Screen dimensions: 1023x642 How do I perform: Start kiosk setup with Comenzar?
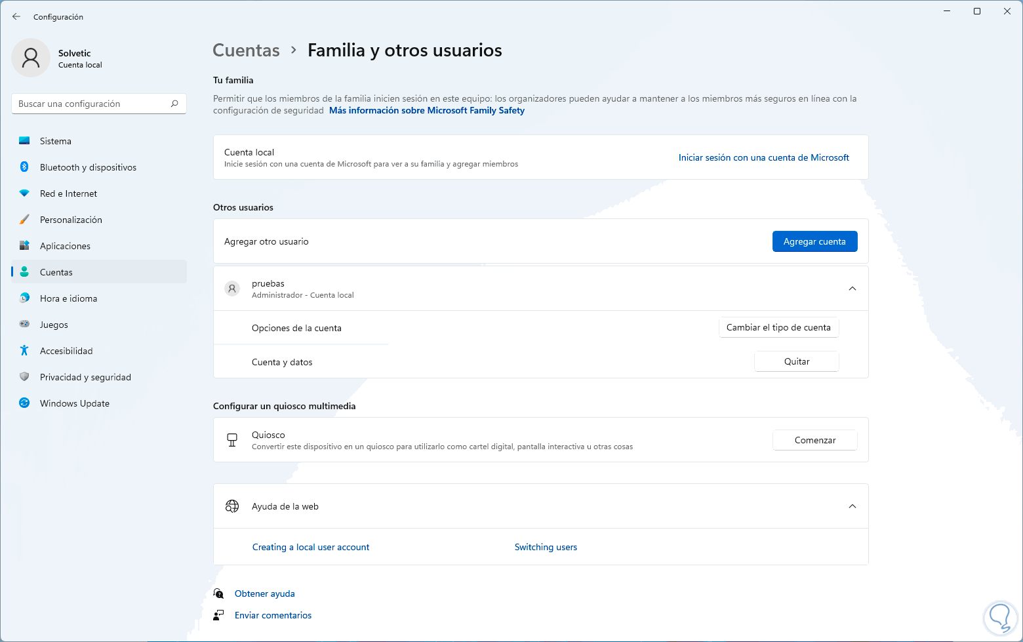814,441
